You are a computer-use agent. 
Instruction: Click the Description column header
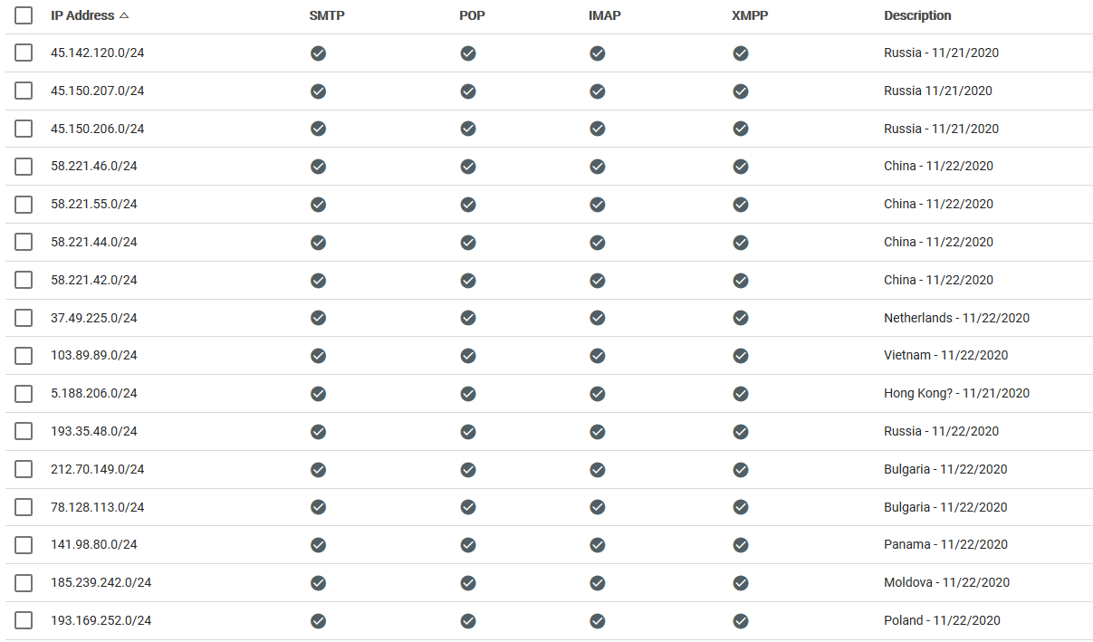(917, 15)
